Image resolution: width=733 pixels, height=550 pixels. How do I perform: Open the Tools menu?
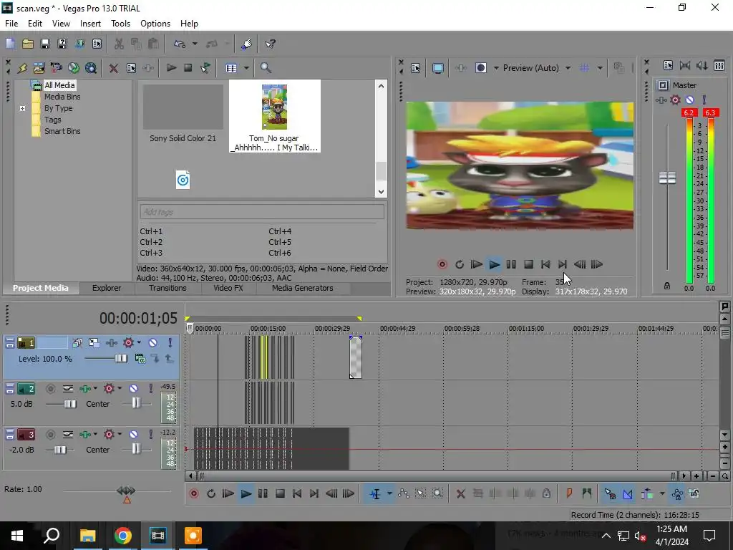coord(120,24)
